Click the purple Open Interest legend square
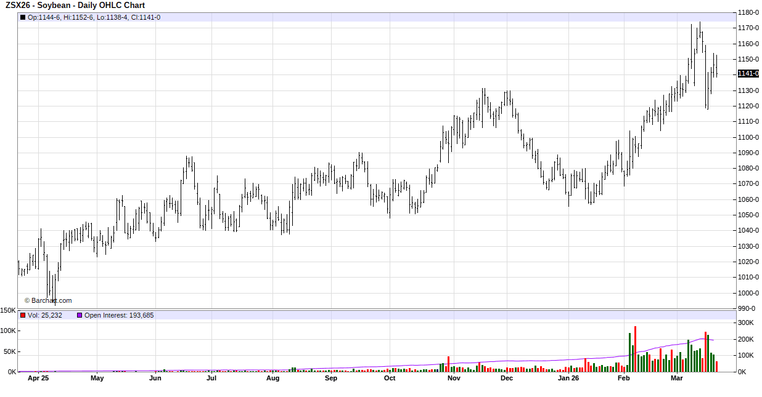 [x=80, y=315]
